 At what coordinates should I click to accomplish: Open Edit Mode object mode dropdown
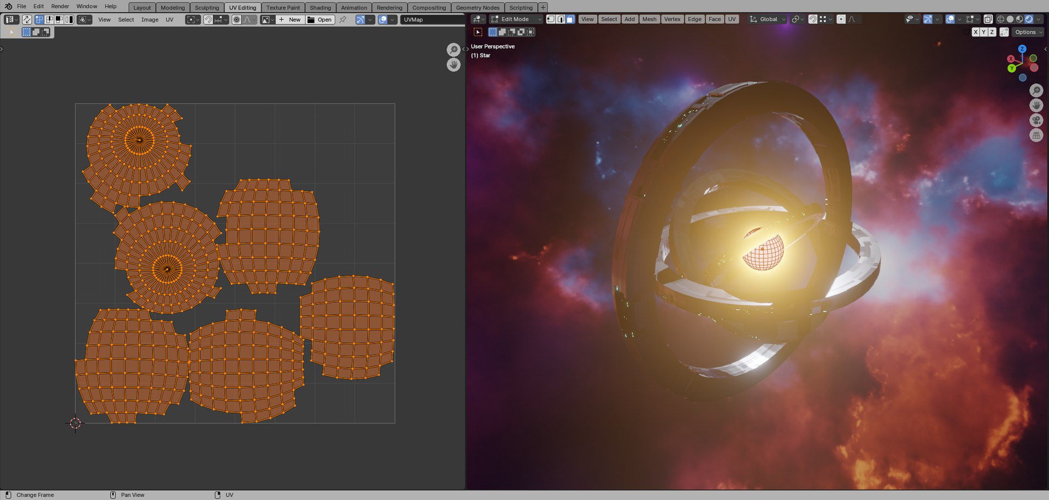tap(517, 19)
